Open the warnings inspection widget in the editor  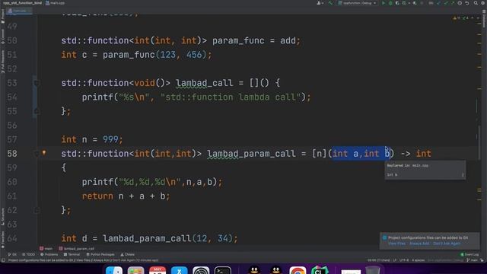[x=461, y=18]
